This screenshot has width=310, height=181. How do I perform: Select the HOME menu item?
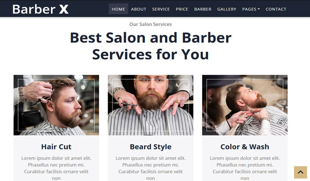pyautogui.click(x=118, y=9)
